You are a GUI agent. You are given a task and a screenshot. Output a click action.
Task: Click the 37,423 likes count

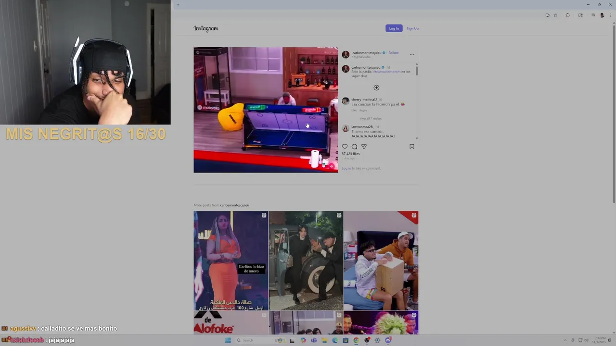tap(351, 154)
